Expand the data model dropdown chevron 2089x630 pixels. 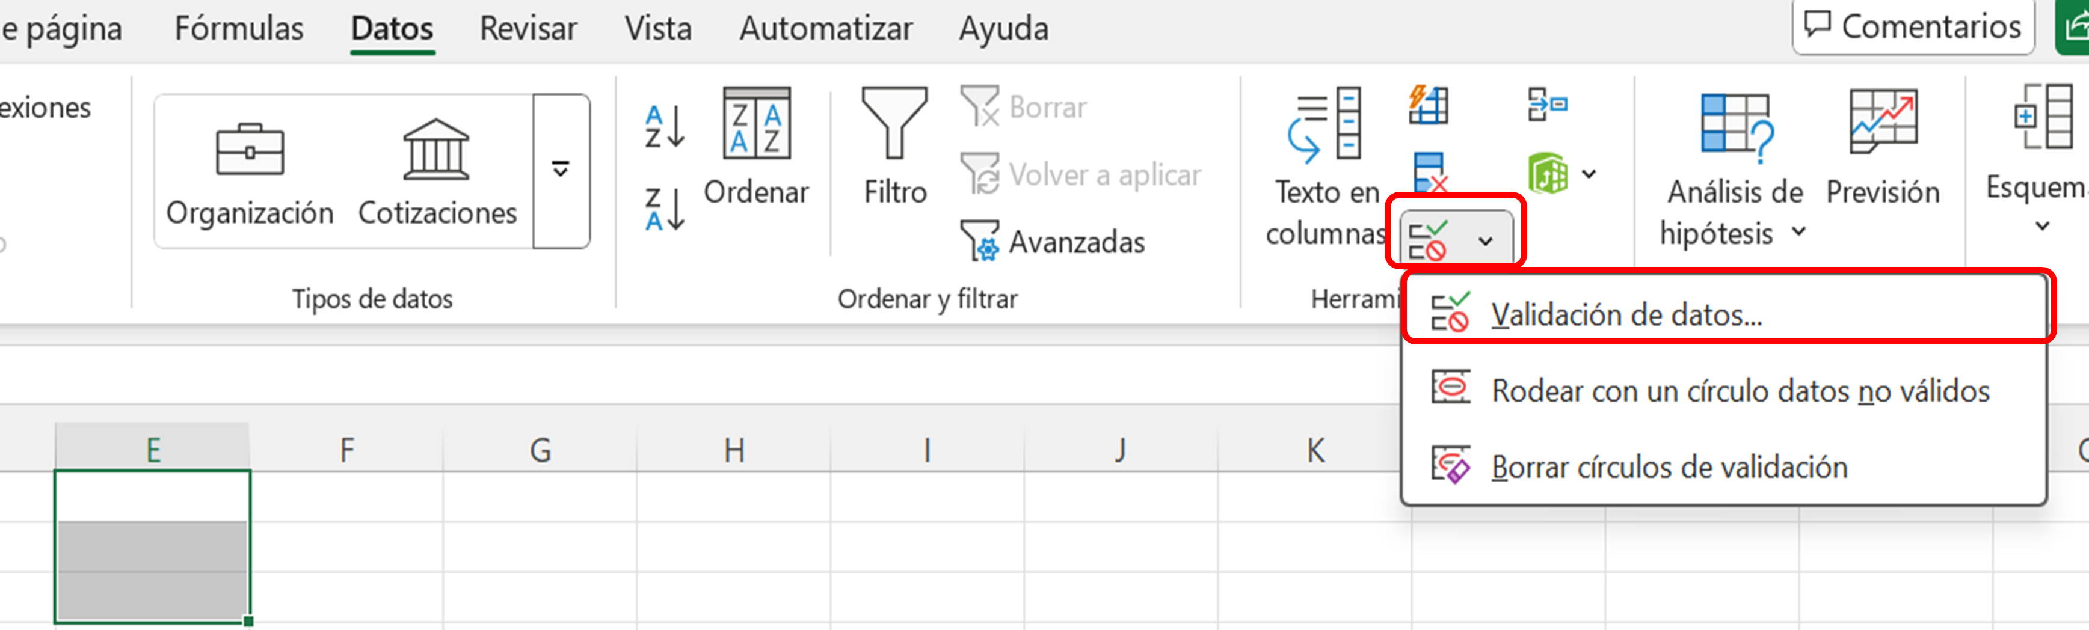click(1589, 174)
